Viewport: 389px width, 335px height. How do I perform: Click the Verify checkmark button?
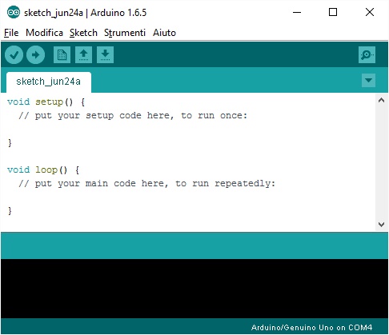(14, 55)
